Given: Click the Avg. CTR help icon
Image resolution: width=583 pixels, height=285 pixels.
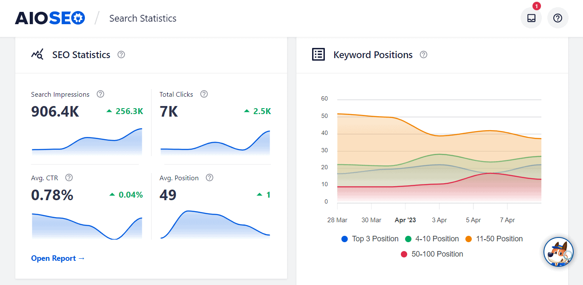Looking at the screenshot, I should coord(69,178).
